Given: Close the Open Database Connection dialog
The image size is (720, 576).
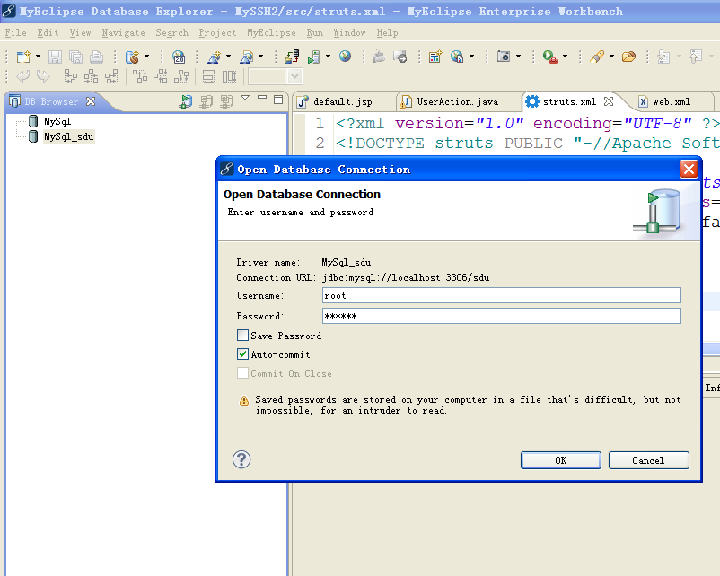Looking at the screenshot, I should click(x=689, y=170).
